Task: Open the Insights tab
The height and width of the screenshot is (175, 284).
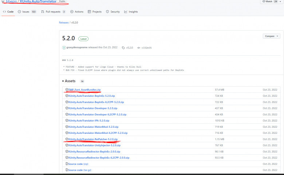Action: click(131, 12)
